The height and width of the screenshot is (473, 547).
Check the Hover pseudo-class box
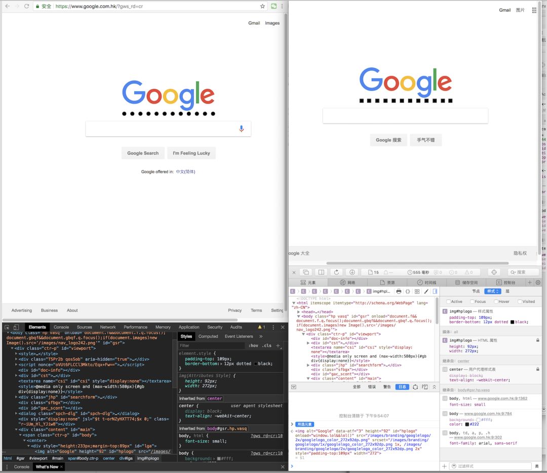click(x=496, y=302)
